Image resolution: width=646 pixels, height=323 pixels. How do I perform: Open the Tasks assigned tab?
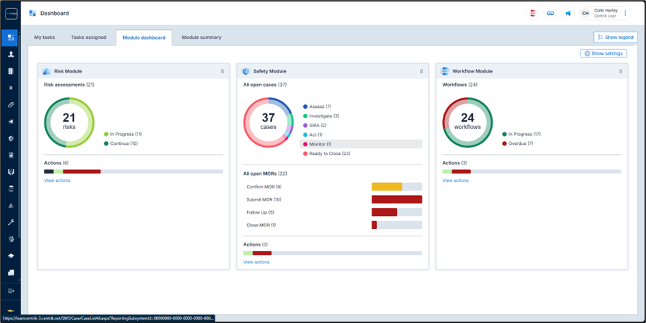(89, 38)
